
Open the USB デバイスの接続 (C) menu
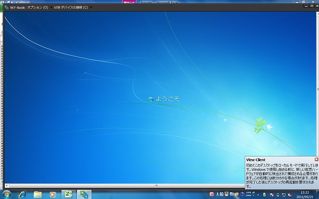point(71,8)
